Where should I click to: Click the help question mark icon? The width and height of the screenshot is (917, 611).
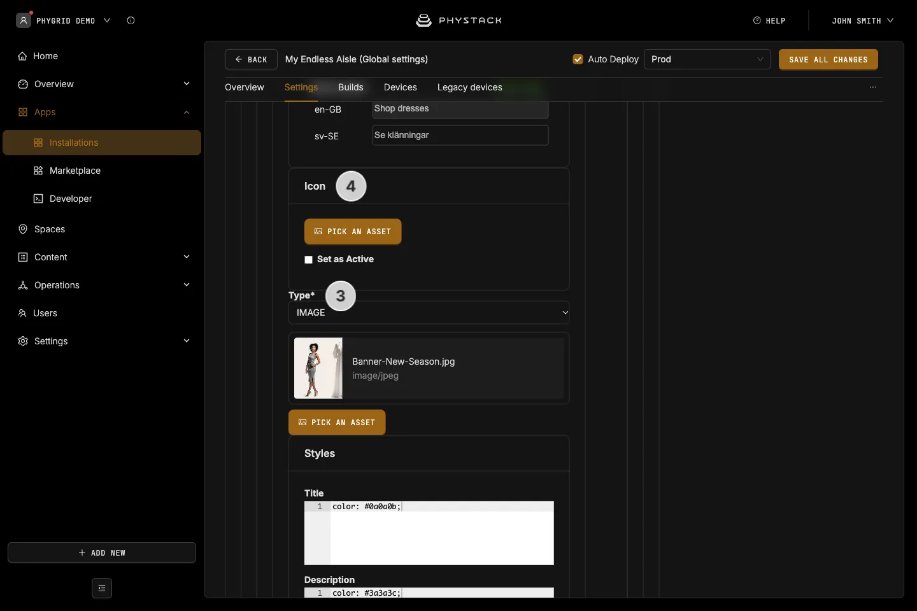tap(757, 20)
